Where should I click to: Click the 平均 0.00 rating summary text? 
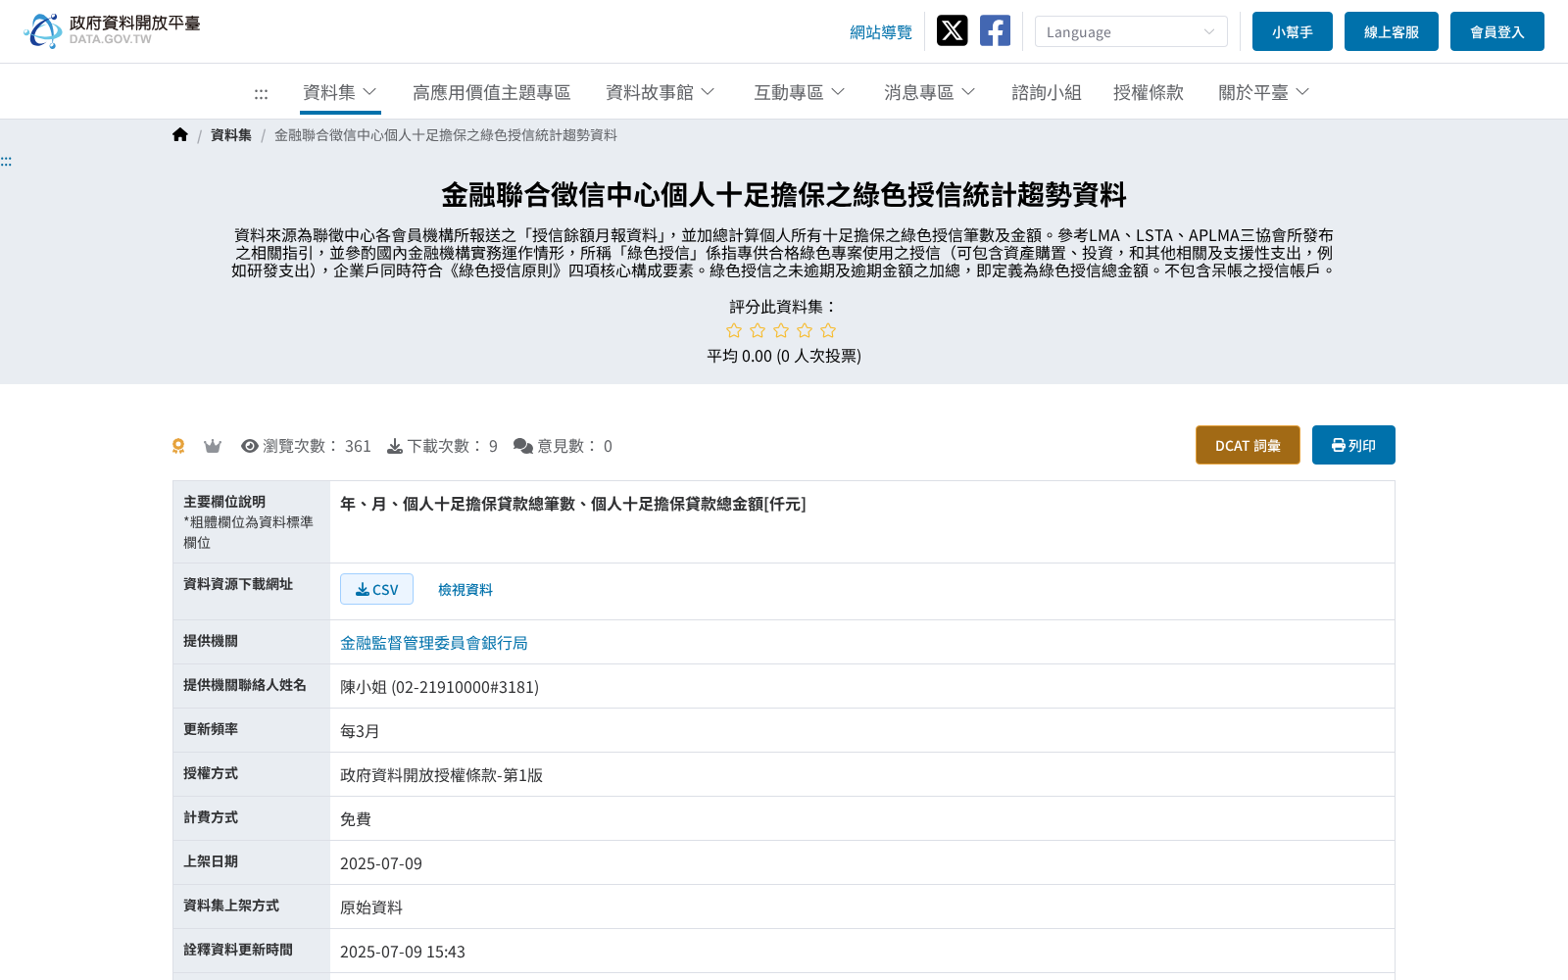click(784, 356)
